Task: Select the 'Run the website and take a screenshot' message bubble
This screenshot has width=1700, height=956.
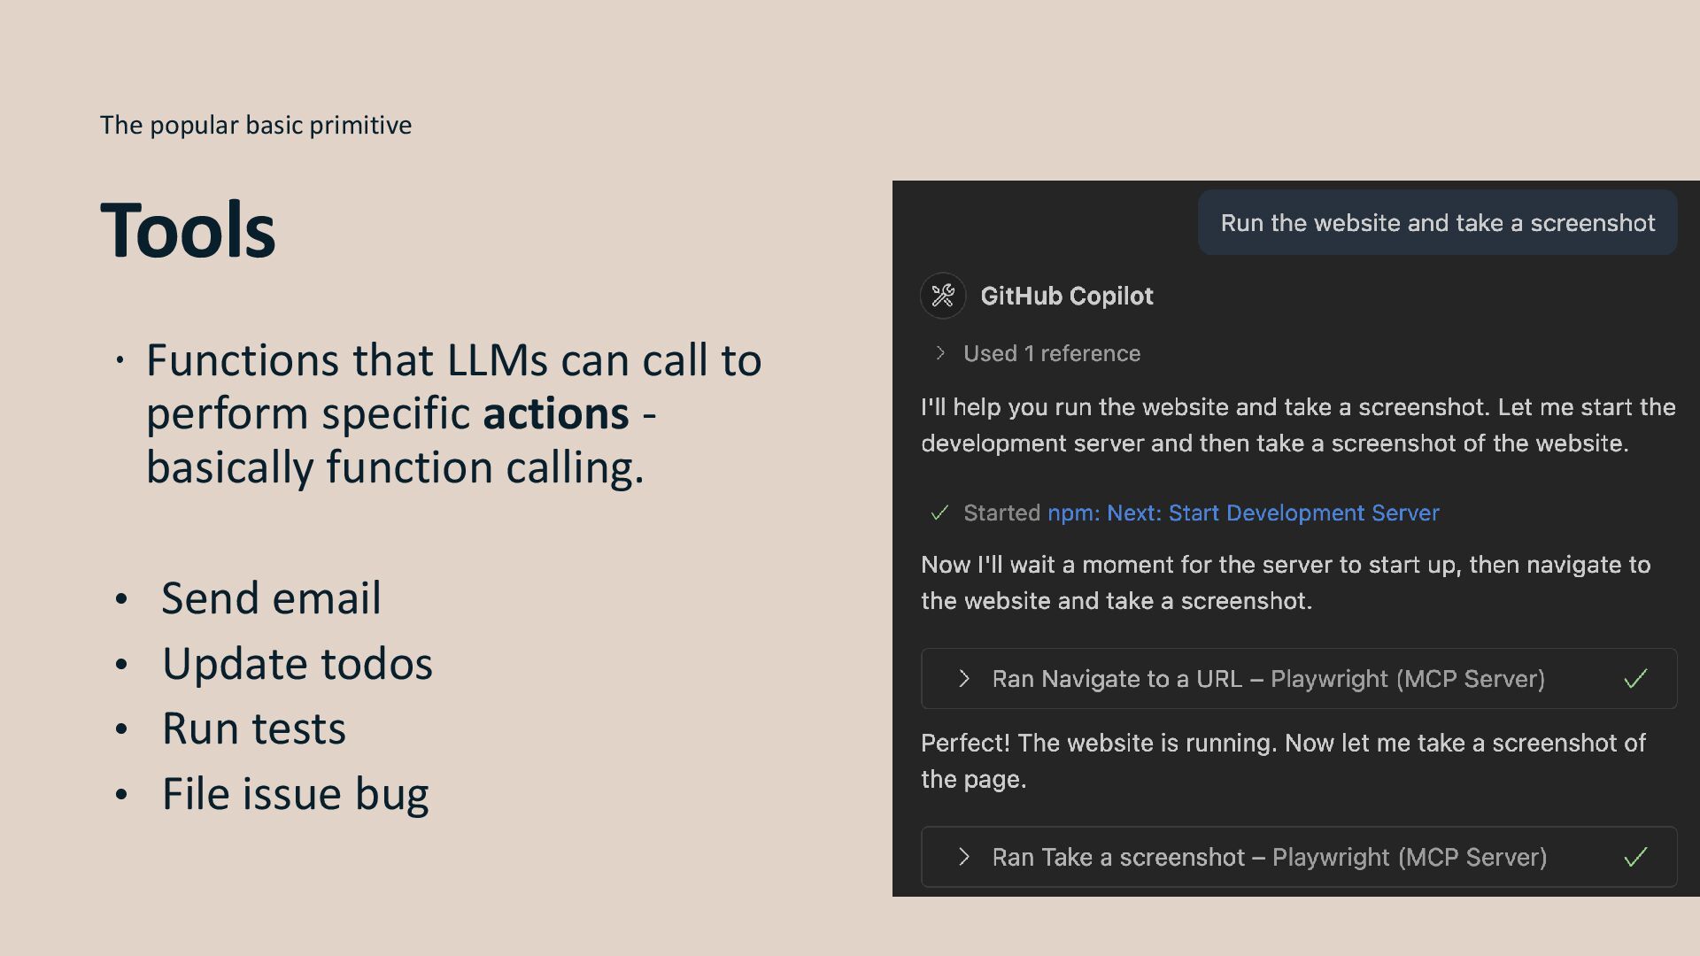Action: 1437,222
